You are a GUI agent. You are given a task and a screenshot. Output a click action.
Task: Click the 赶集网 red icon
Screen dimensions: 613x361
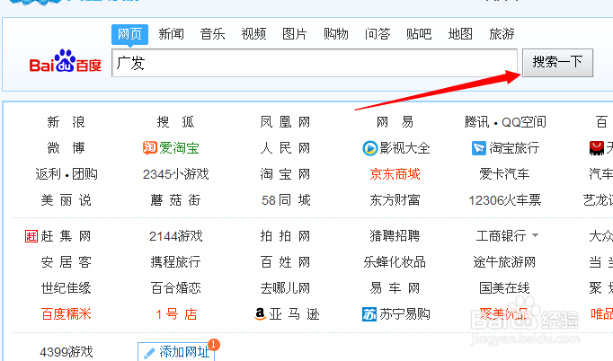point(31,236)
